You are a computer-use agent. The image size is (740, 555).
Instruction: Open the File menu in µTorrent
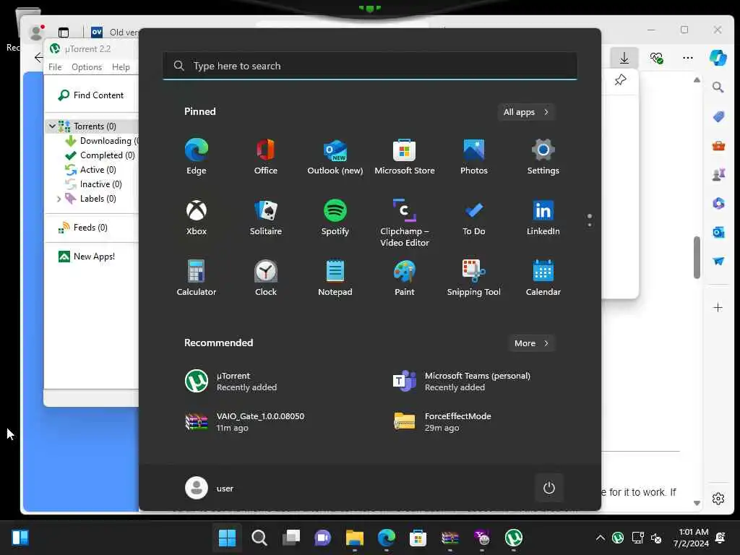tap(55, 67)
